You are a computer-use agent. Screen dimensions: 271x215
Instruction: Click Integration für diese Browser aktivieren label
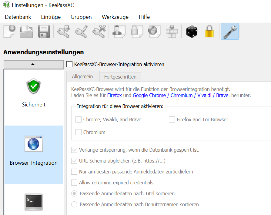120,106
